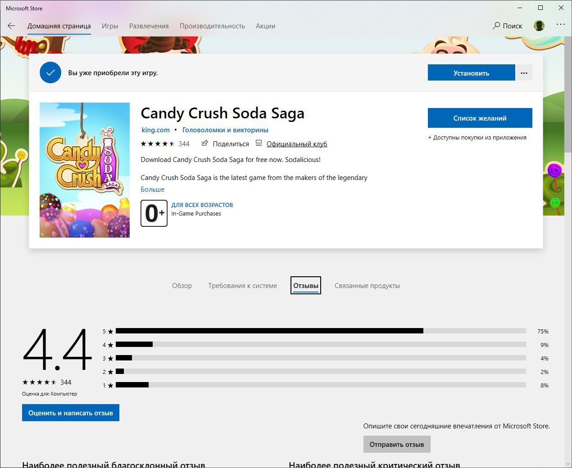Select the Обзор section tab
Image resolution: width=572 pixels, height=468 pixels.
pos(182,286)
